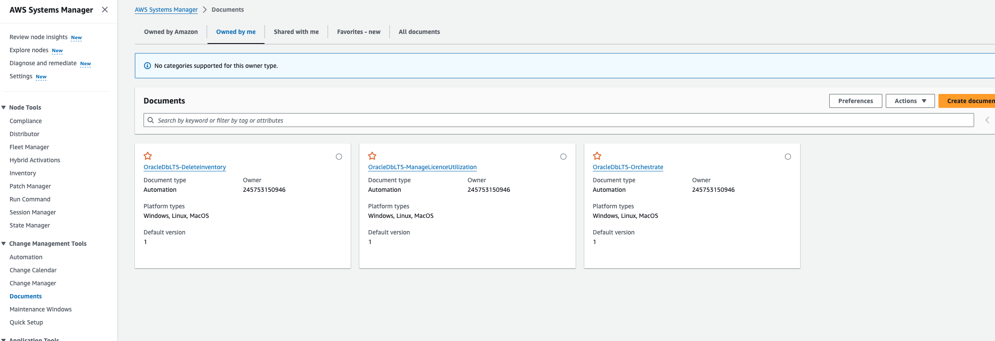Go to AWS Systems Manager breadcrumb link
The image size is (995, 341).
[x=166, y=10]
